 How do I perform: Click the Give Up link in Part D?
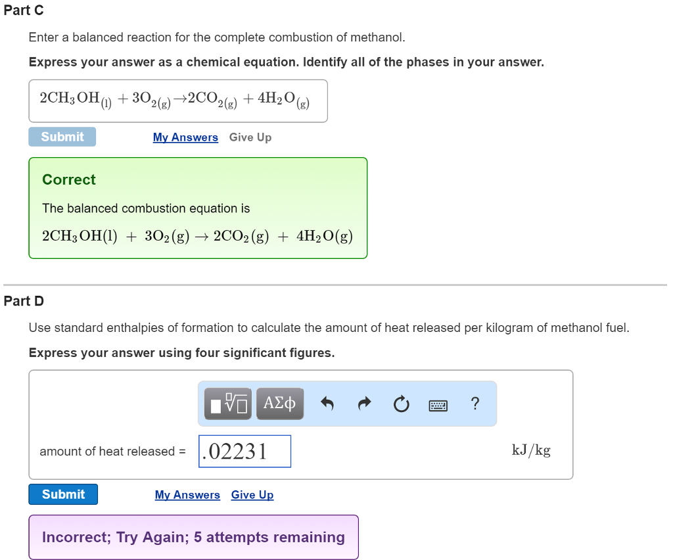click(252, 495)
